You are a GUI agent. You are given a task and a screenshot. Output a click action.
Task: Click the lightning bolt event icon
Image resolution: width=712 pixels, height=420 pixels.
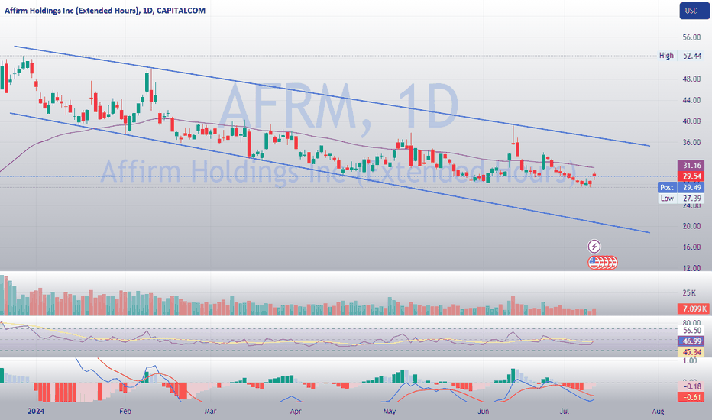pos(594,247)
